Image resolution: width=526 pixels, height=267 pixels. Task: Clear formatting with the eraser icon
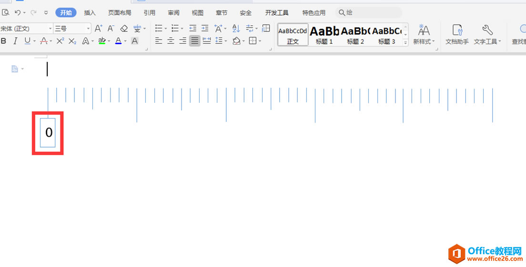tap(124, 29)
